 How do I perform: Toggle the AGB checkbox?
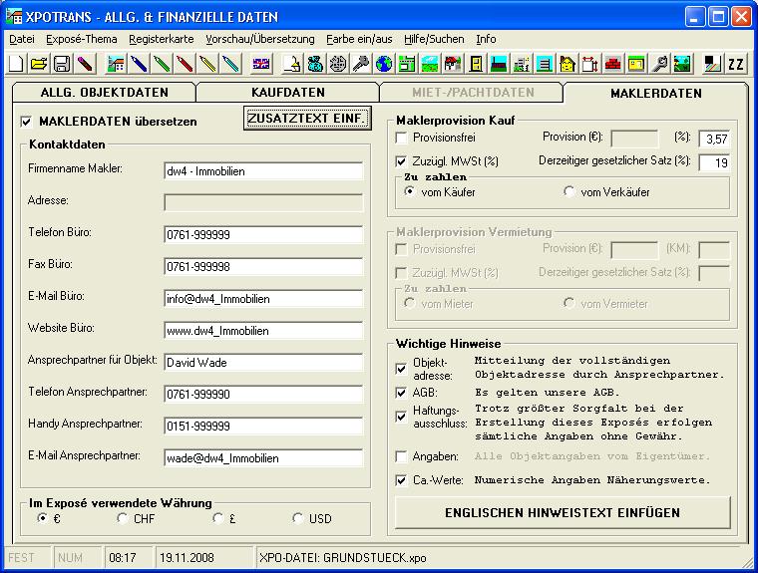(x=401, y=393)
